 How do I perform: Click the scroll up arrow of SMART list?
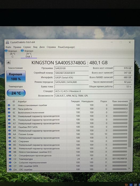[x=130, y=101]
